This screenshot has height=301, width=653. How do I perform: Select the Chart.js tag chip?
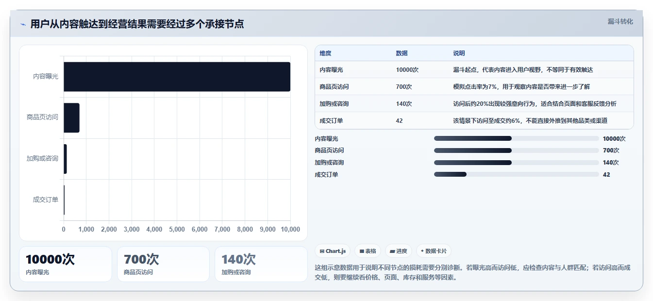click(x=333, y=251)
